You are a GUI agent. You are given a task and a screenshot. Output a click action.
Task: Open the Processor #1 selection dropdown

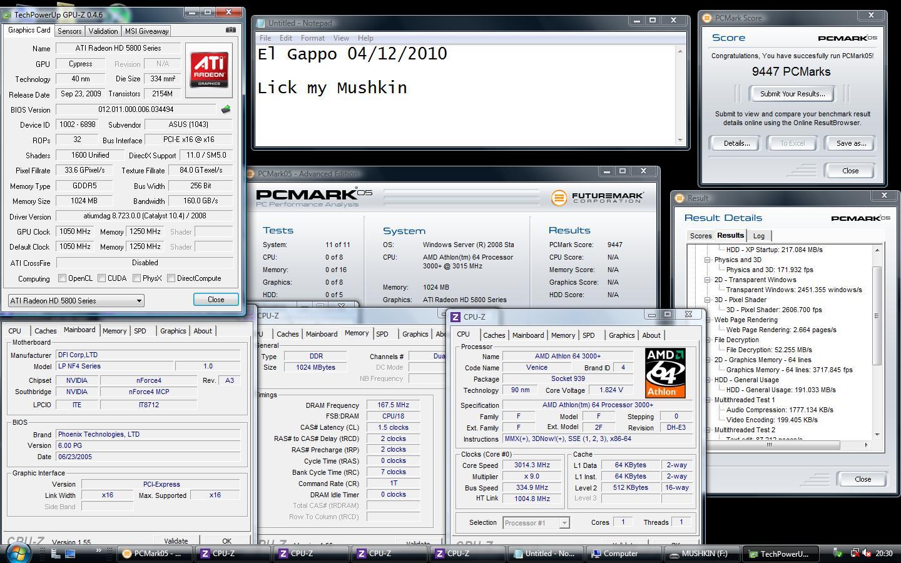pyautogui.click(x=536, y=522)
